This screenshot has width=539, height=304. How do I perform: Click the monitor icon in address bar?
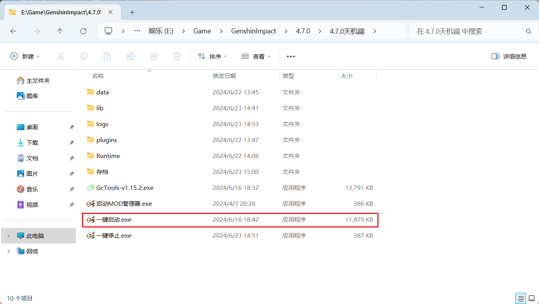tap(109, 31)
